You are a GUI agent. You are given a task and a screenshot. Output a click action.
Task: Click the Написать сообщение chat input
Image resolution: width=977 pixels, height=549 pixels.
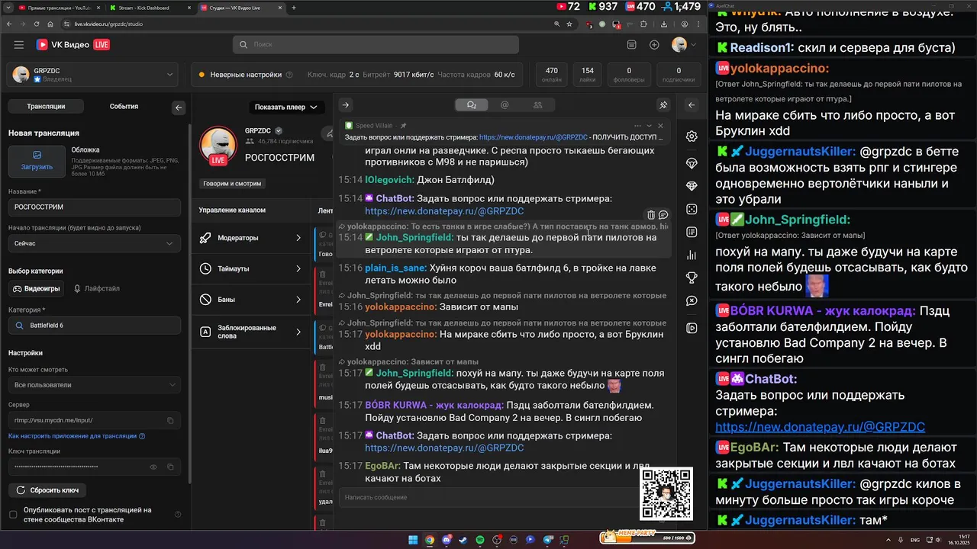(x=488, y=497)
